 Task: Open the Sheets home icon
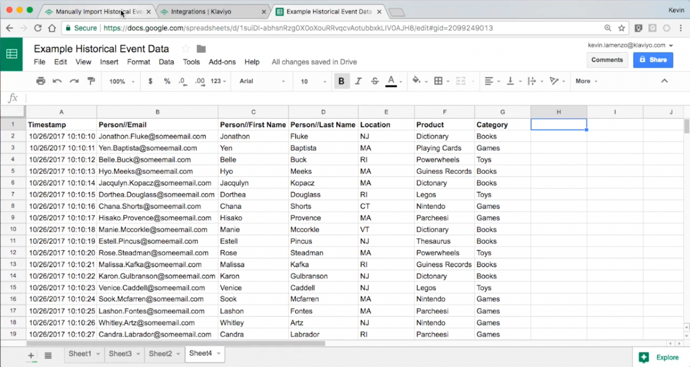pyautogui.click(x=11, y=54)
